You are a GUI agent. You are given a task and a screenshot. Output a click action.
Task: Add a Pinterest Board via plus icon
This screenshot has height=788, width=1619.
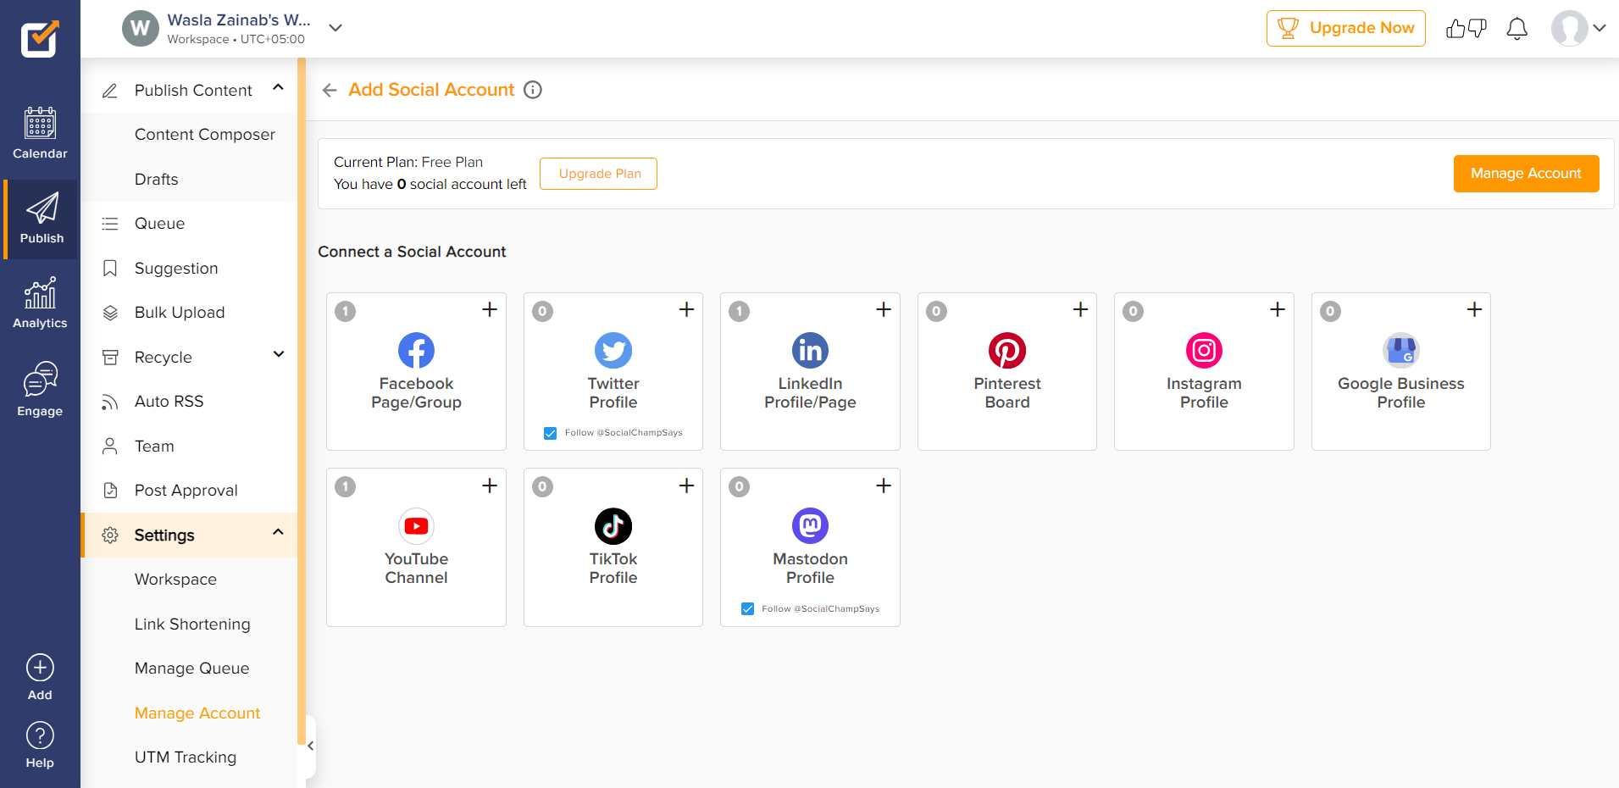coord(1080,309)
